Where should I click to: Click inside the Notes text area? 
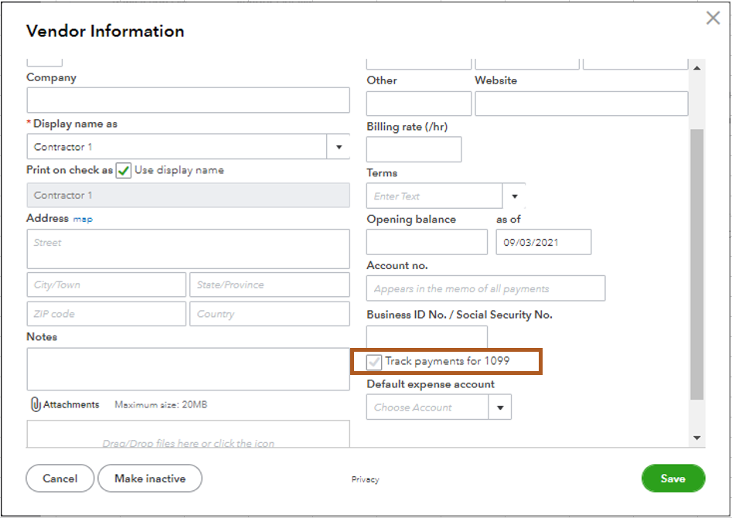188,370
